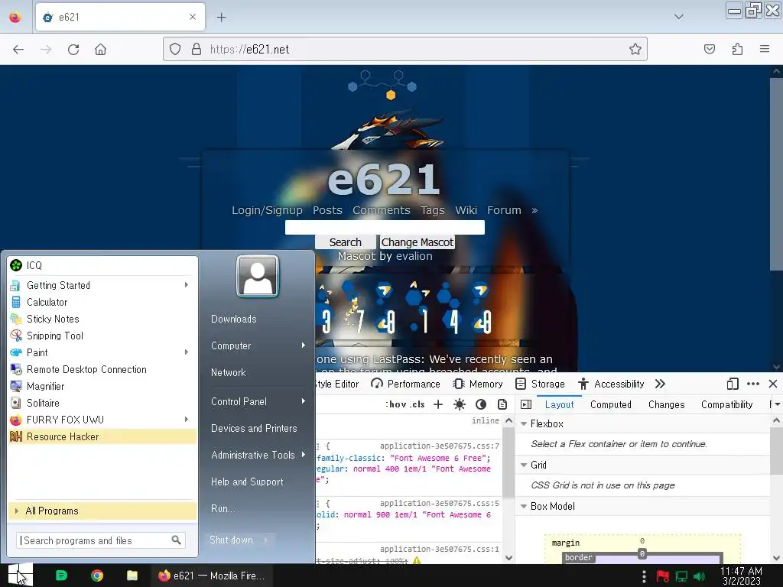Go back using the browser back arrow
Screen dimensions: 783x587
pyautogui.click(x=18, y=50)
